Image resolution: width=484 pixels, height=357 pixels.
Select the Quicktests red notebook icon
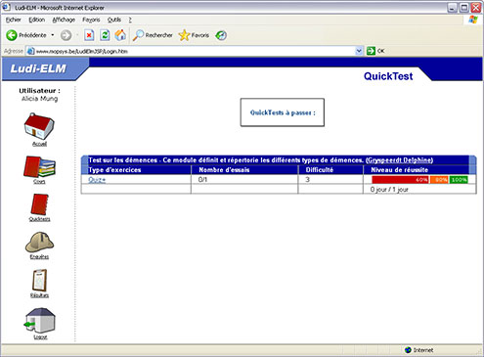[x=40, y=204]
